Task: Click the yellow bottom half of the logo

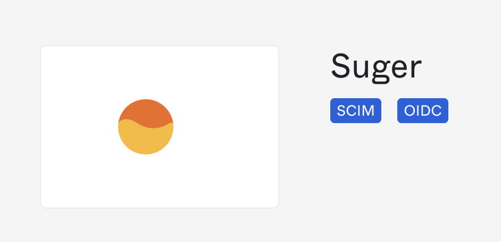Action: pyautogui.click(x=146, y=141)
